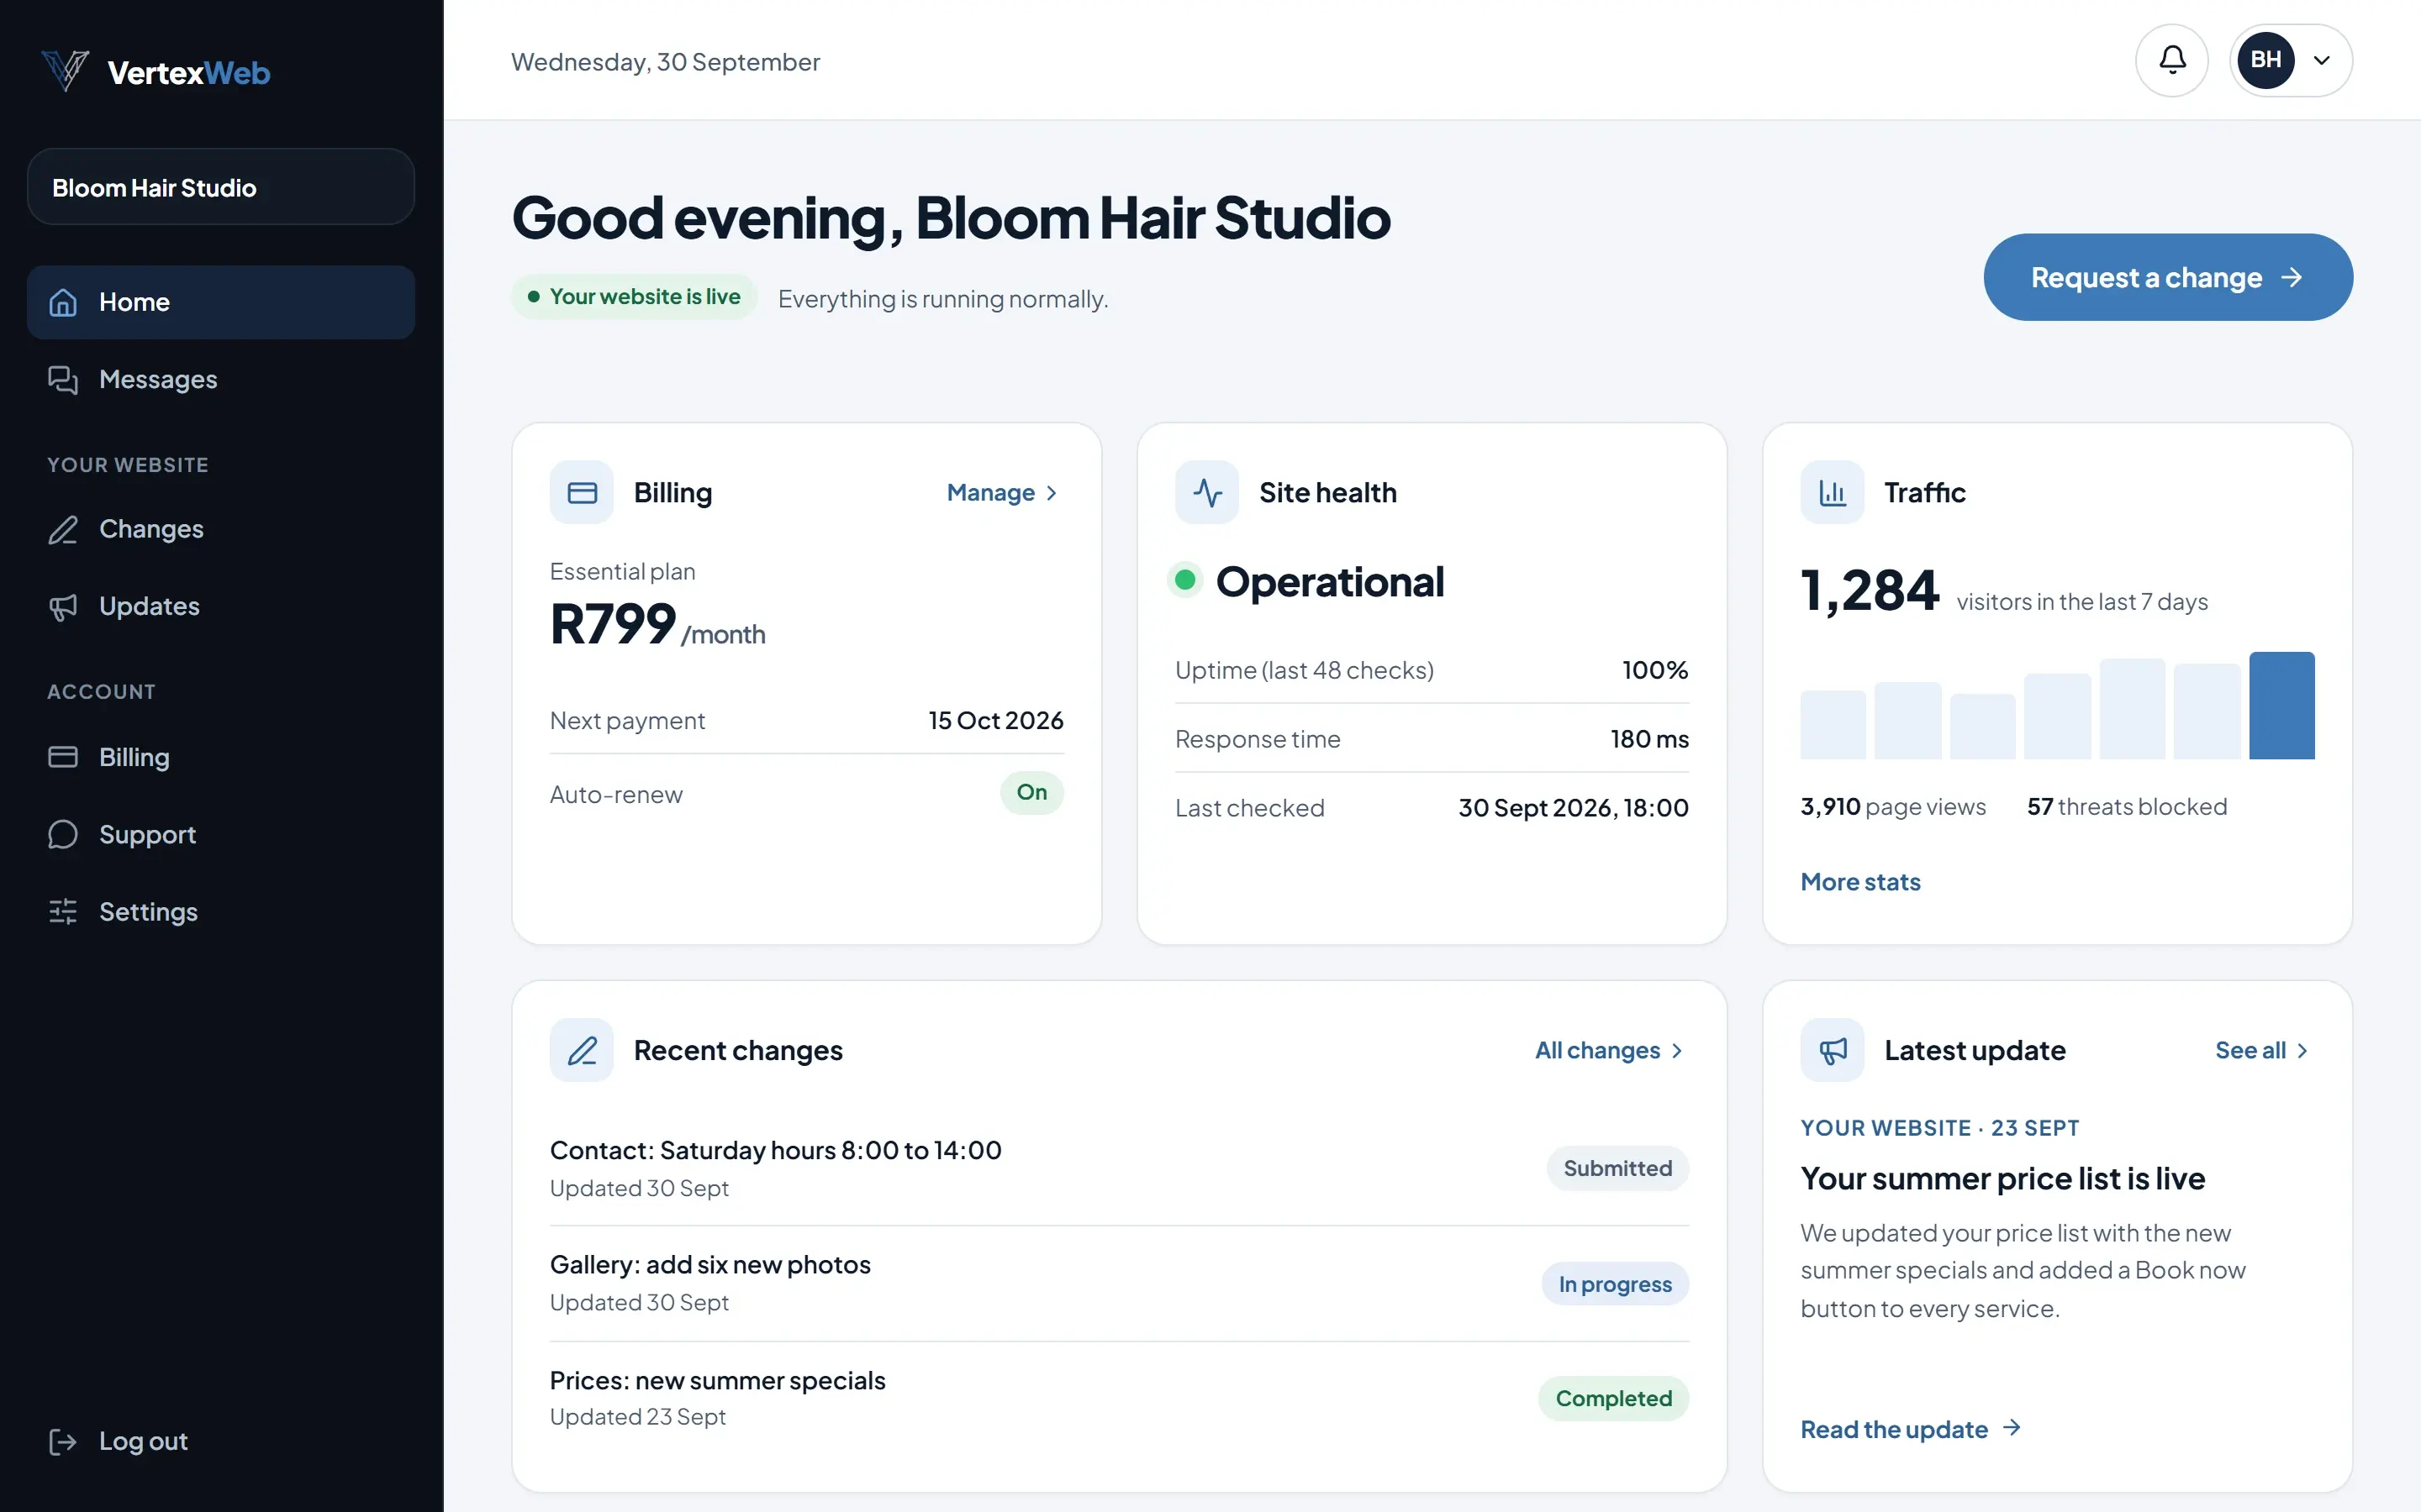Click the highlighted dark blue traffic bar
Image resolution: width=2421 pixels, height=1512 pixels.
[2281, 706]
